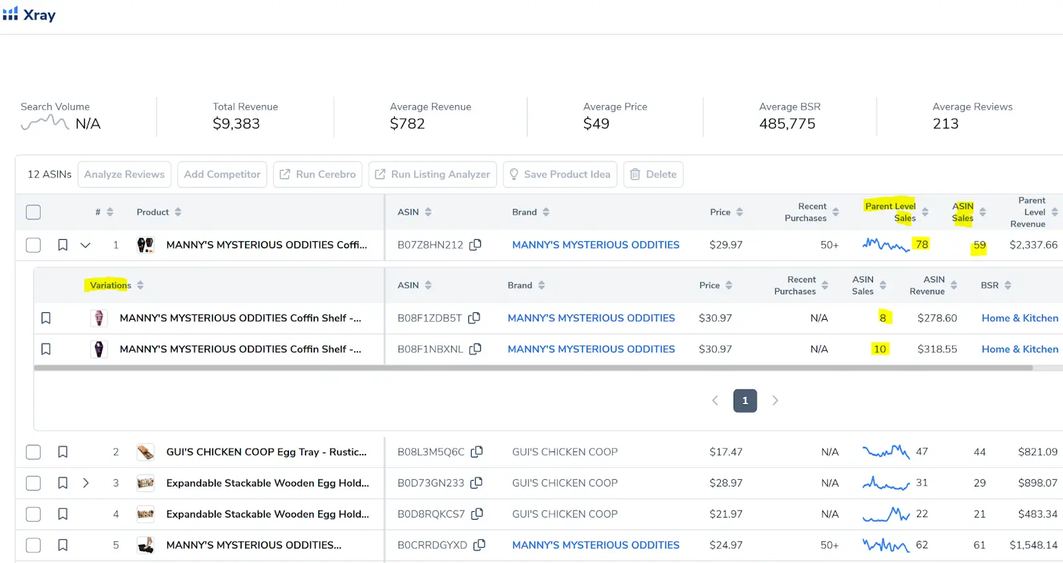This screenshot has width=1063, height=563.
Task: Bookmark row 5 MANNY'S MYSTERIOUS ODDITIES
Action: (62, 545)
